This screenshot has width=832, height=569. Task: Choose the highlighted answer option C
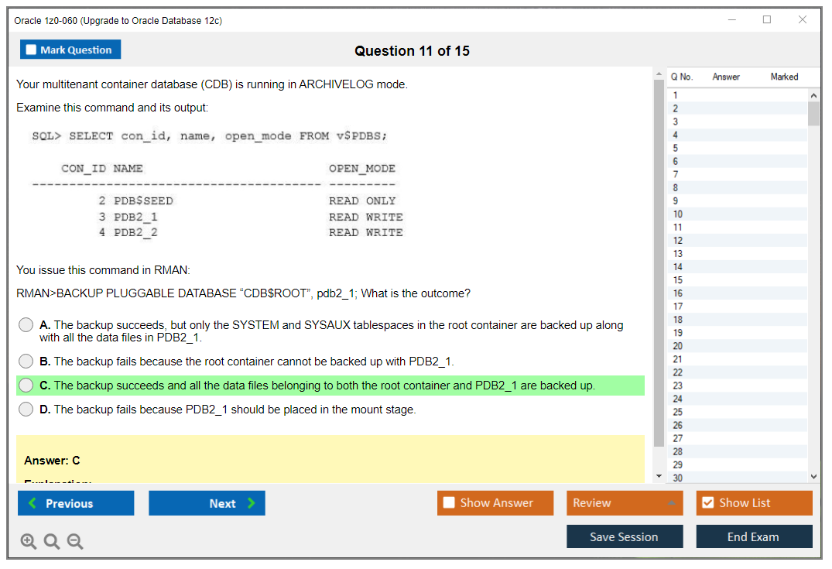[x=24, y=385]
